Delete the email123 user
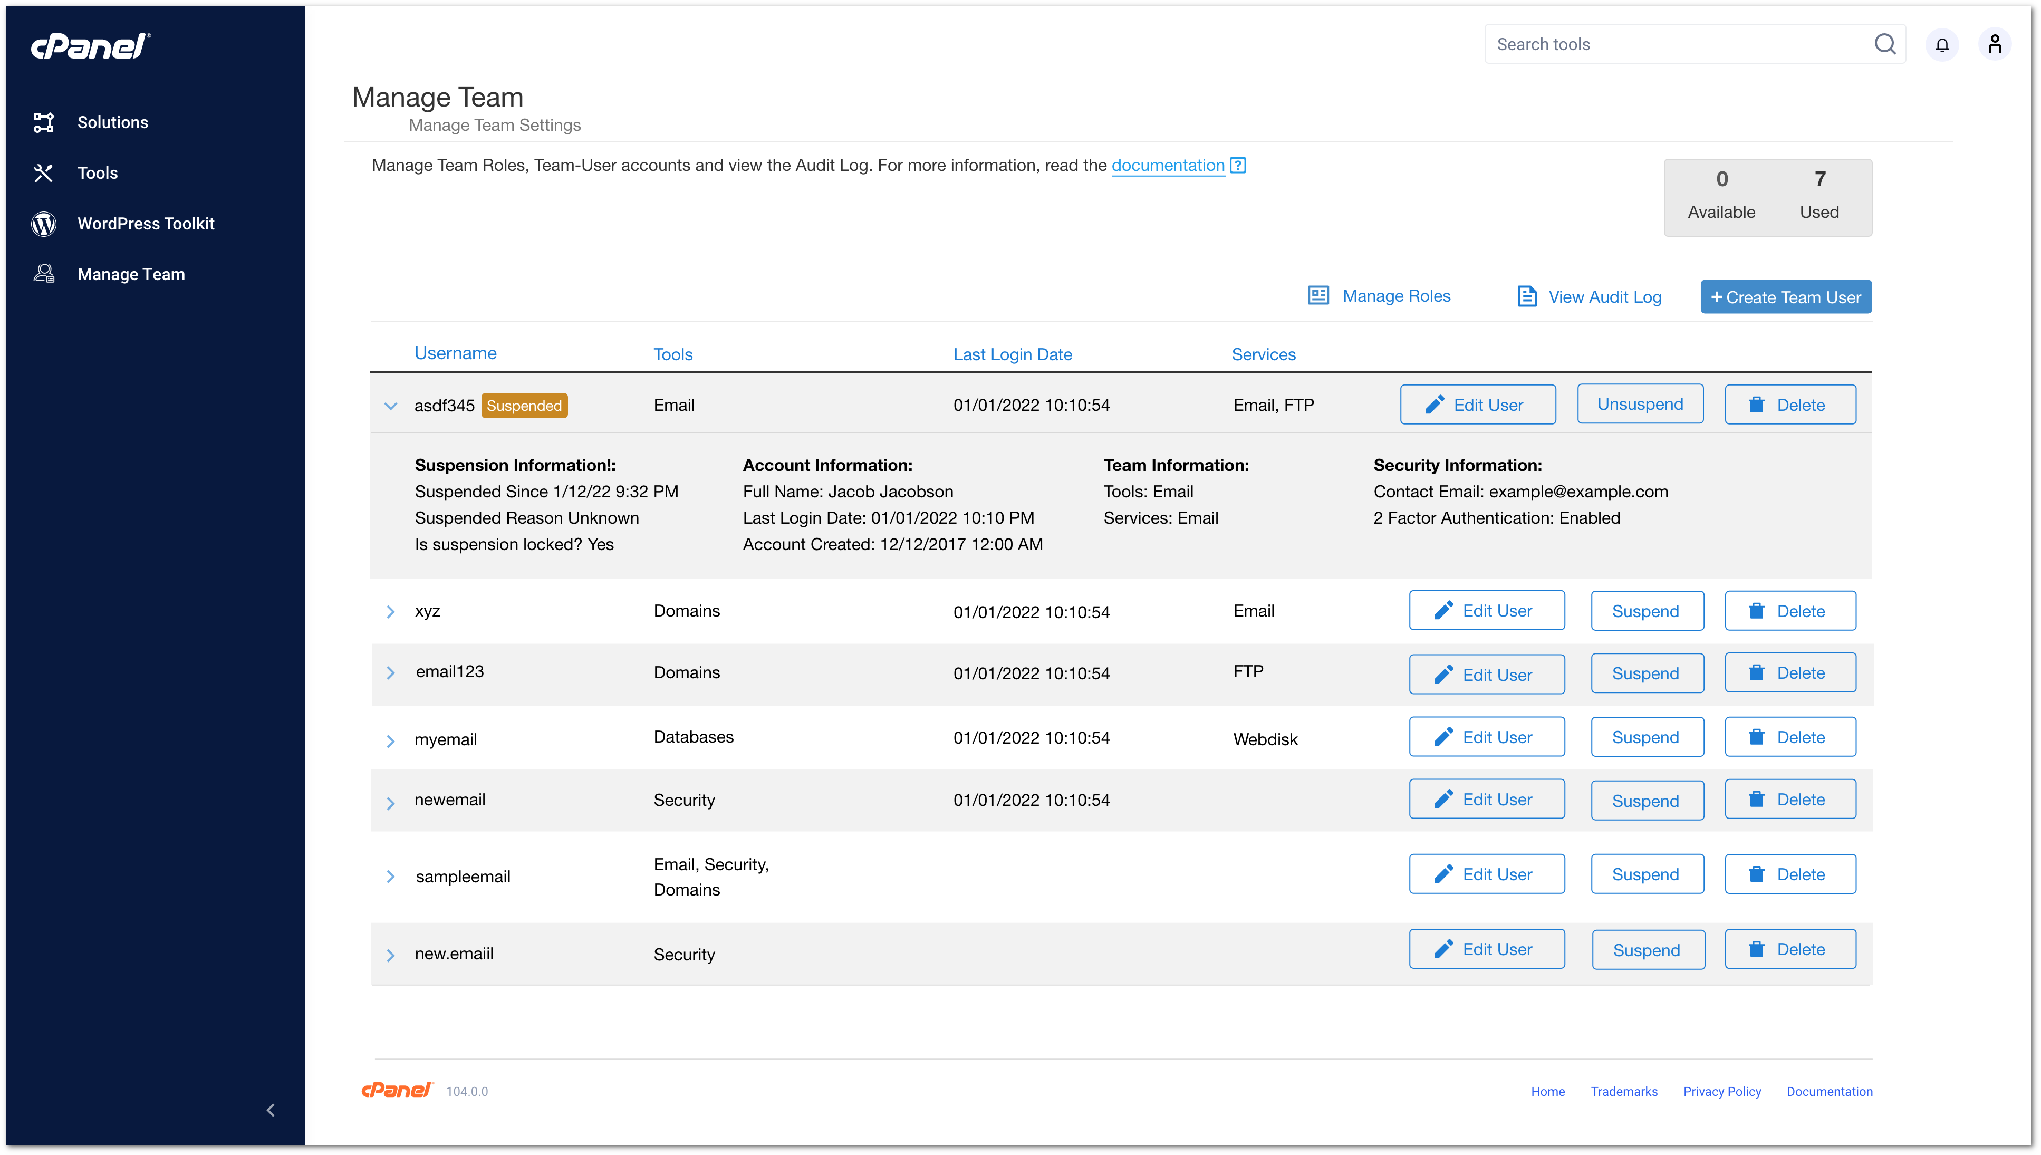The image size is (2041, 1155). tap(1789, 672)
